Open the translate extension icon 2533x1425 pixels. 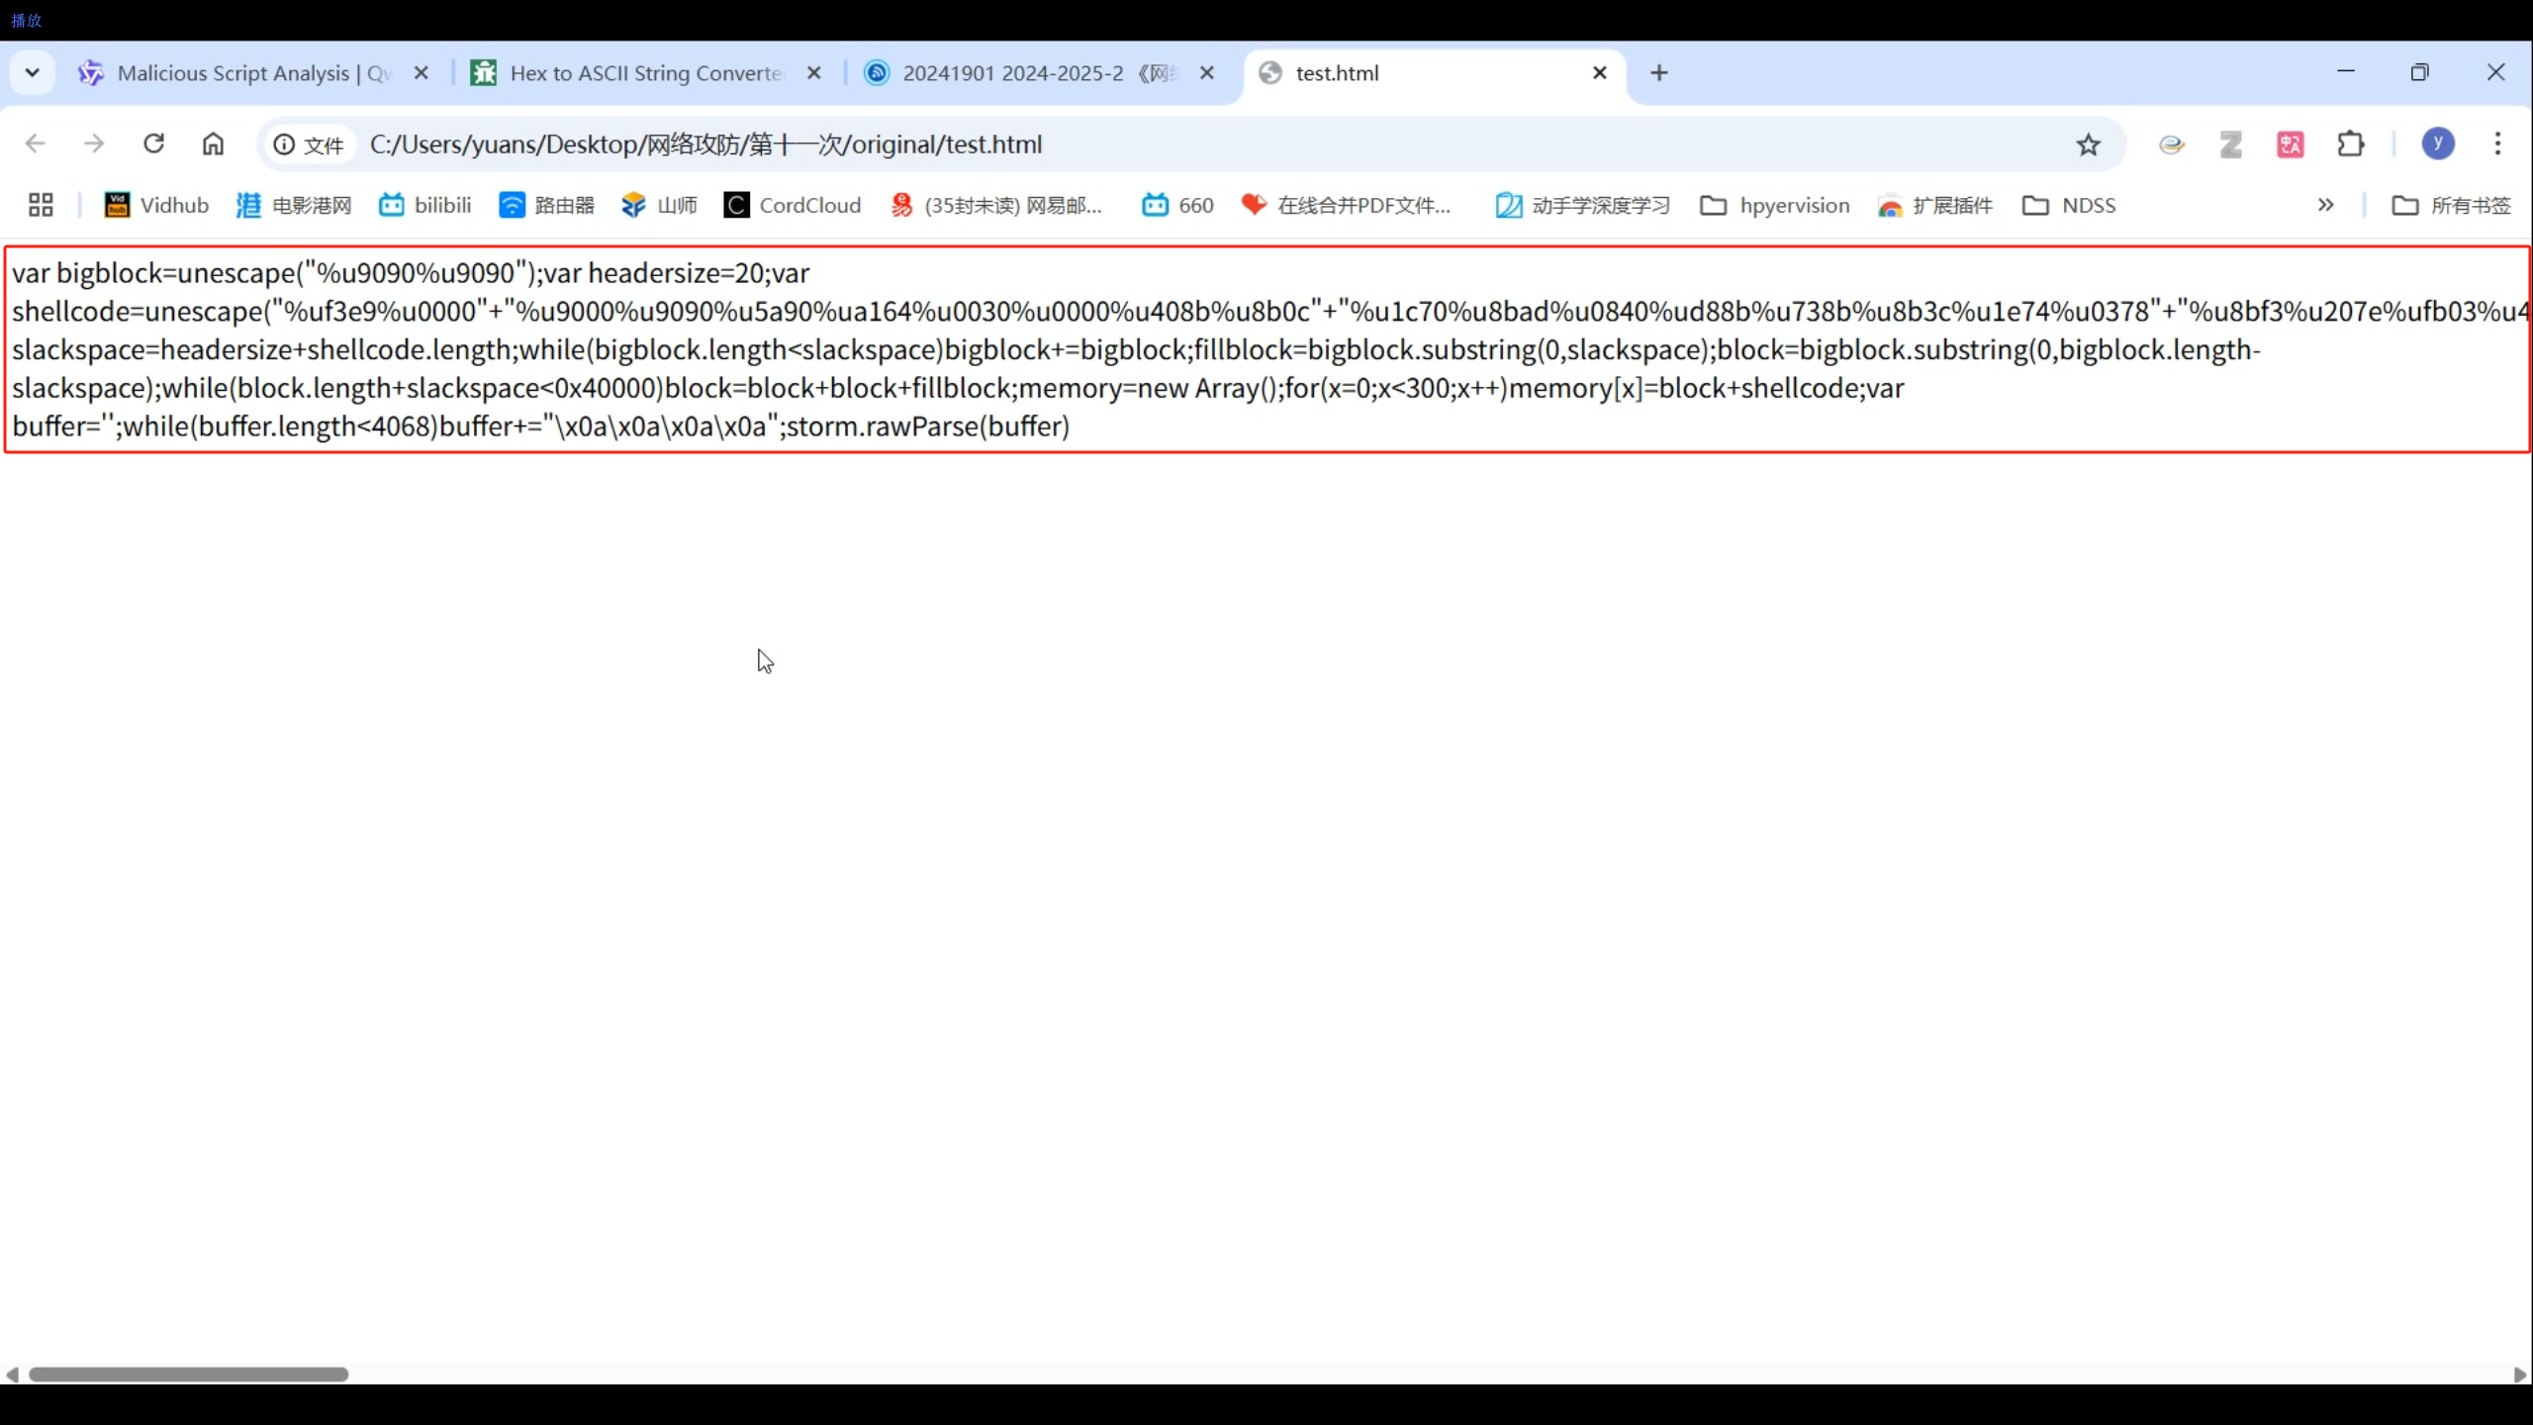pos(2291,144)
